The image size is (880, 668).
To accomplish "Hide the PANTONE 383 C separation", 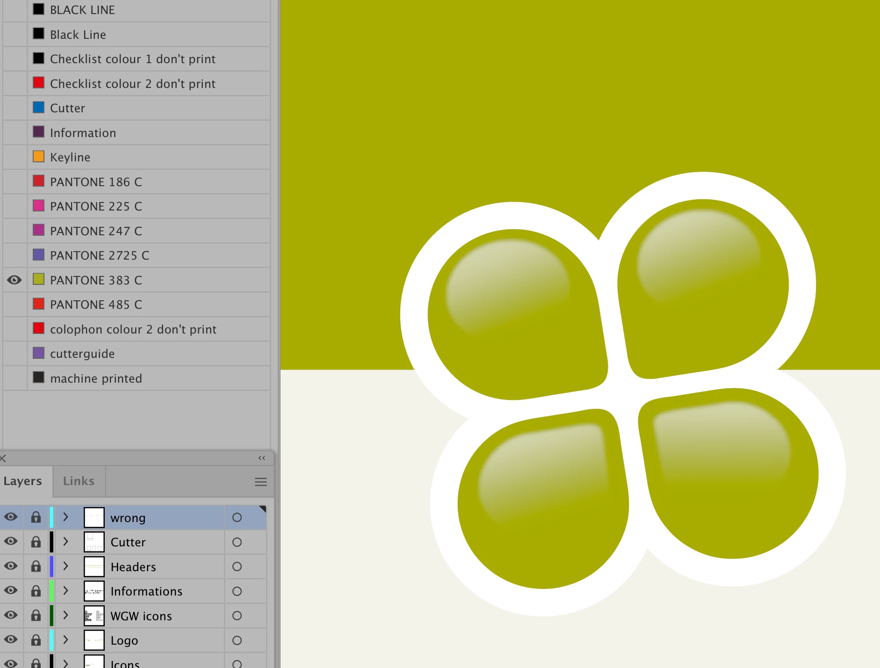I will 14,280.
